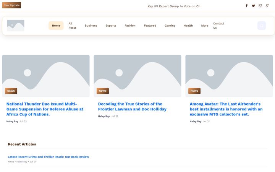Viewport: 275px width, 172px height.
Task: Go to the Home menu item
Action: point(56,26)
